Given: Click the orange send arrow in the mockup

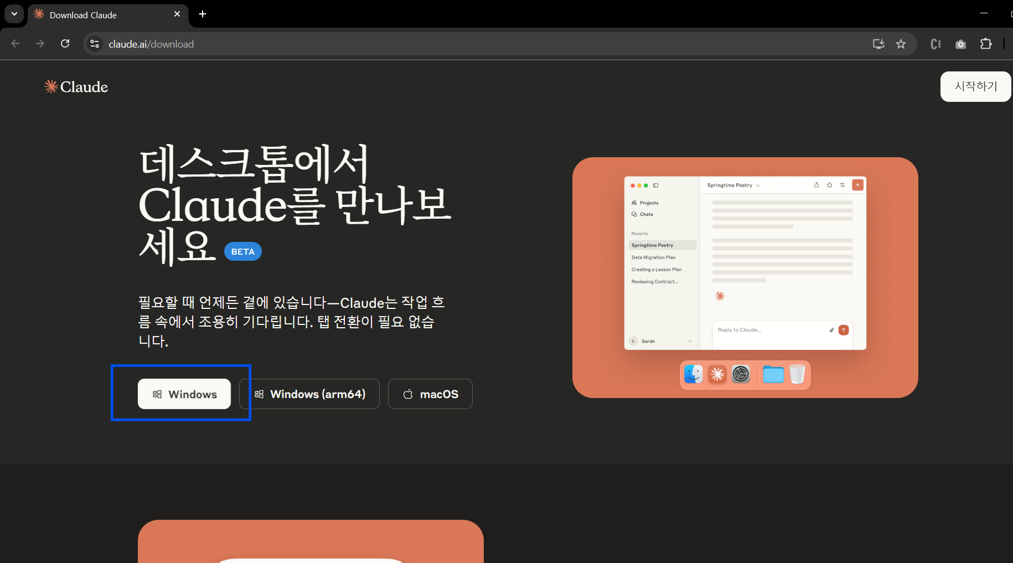Looking at the screenshot, I should pyautogui.click(x=844, y=330).
